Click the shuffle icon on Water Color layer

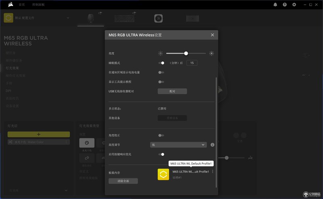[x=10, y=142]
